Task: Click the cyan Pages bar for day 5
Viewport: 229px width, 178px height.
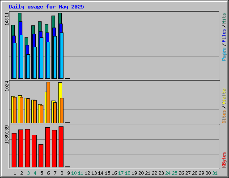Action: click(x=42, y=58)
